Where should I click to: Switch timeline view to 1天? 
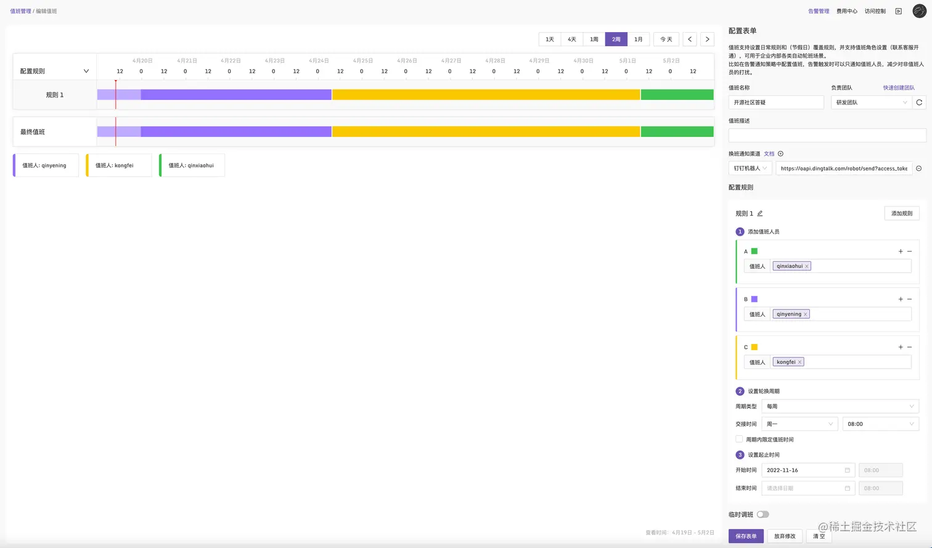click(550, 39)
